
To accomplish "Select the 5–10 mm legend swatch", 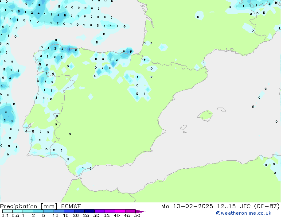I will click(x=49, y=211).
